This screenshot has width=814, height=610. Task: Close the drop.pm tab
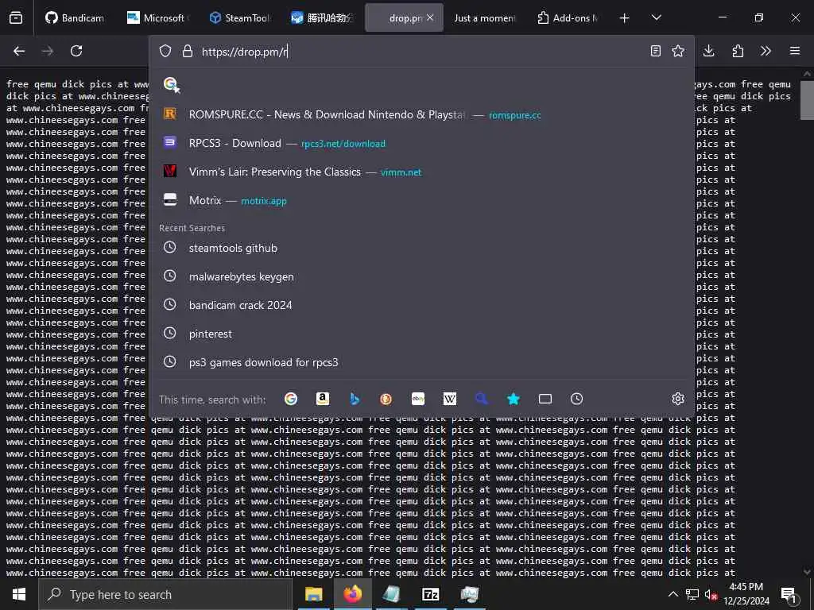point(430,17)
